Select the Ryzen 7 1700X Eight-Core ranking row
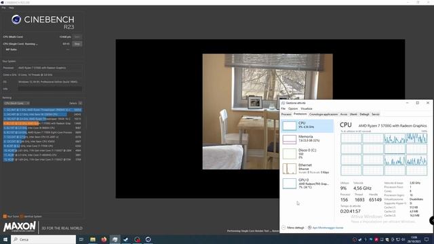 point(42,133)
